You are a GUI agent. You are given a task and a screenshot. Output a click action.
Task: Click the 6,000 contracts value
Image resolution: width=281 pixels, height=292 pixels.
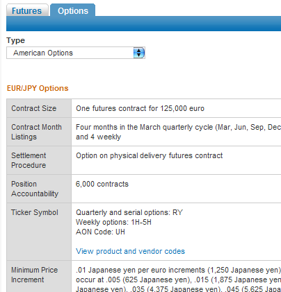tap(102, 184)
